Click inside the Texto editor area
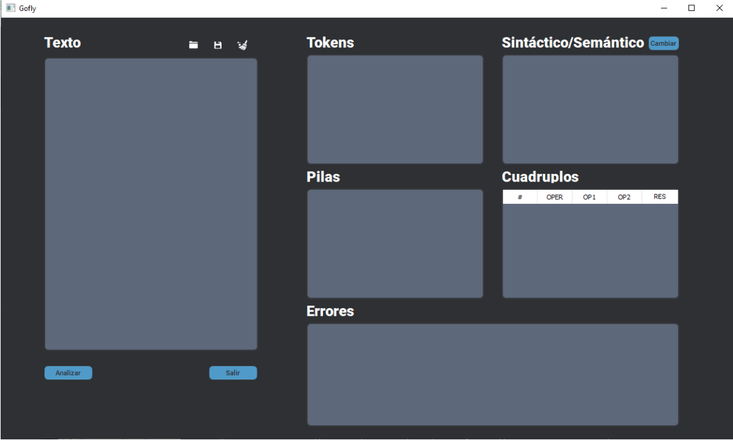The image size is (733, 440). pyautogui.click(x=151, y=204)
